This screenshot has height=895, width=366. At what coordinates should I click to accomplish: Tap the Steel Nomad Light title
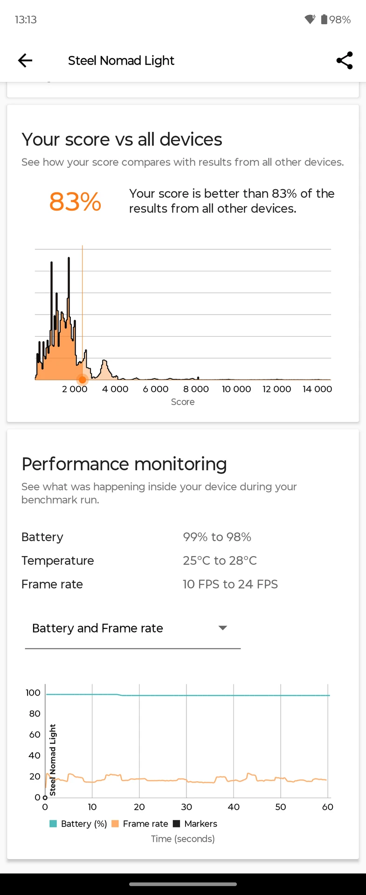point(121,61)
